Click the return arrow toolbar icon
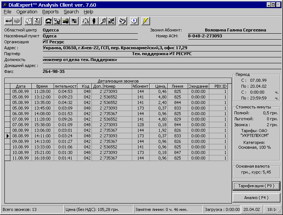The width and height of the screenshot is (283, 215). (x=8, y=21)
